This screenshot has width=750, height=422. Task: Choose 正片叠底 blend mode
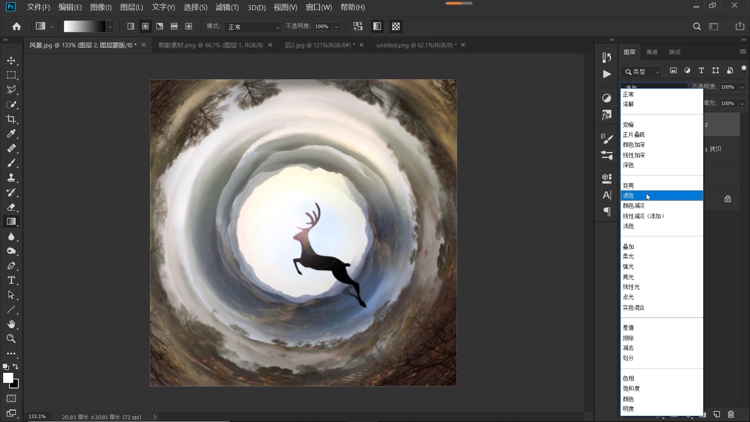[x=634, y=135]
